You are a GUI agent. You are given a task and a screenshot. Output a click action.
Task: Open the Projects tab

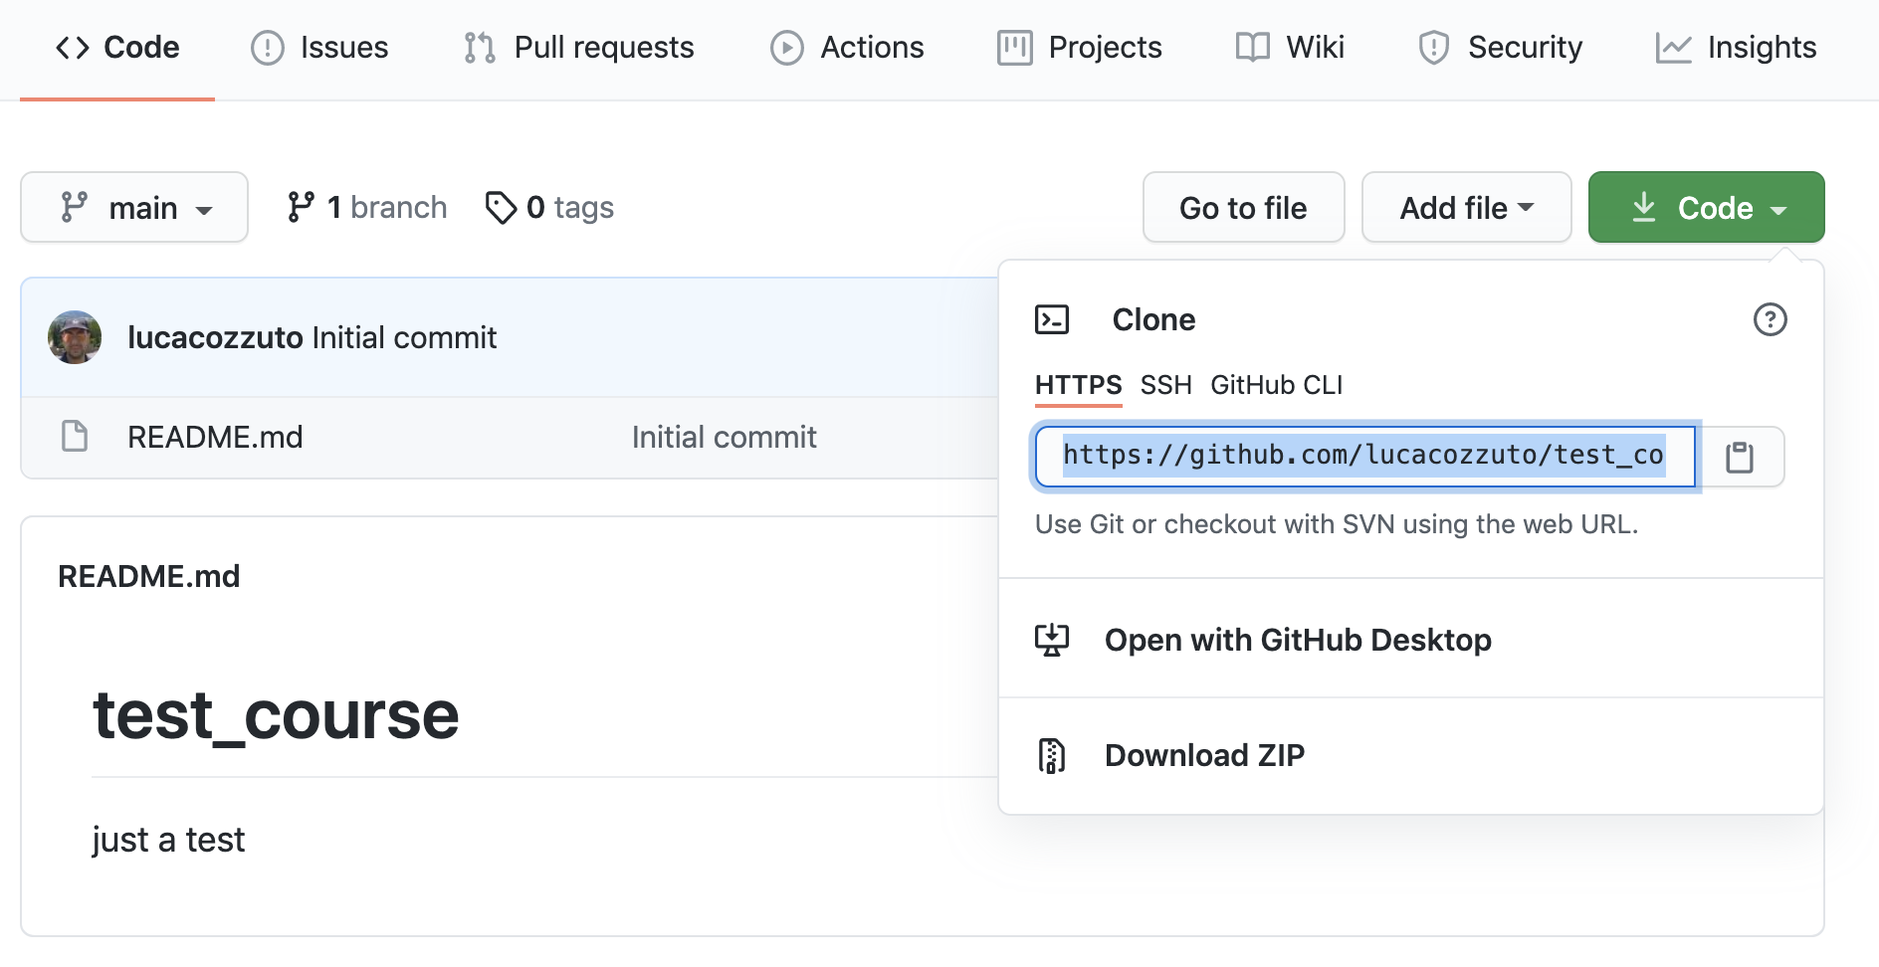point(1080,48)
